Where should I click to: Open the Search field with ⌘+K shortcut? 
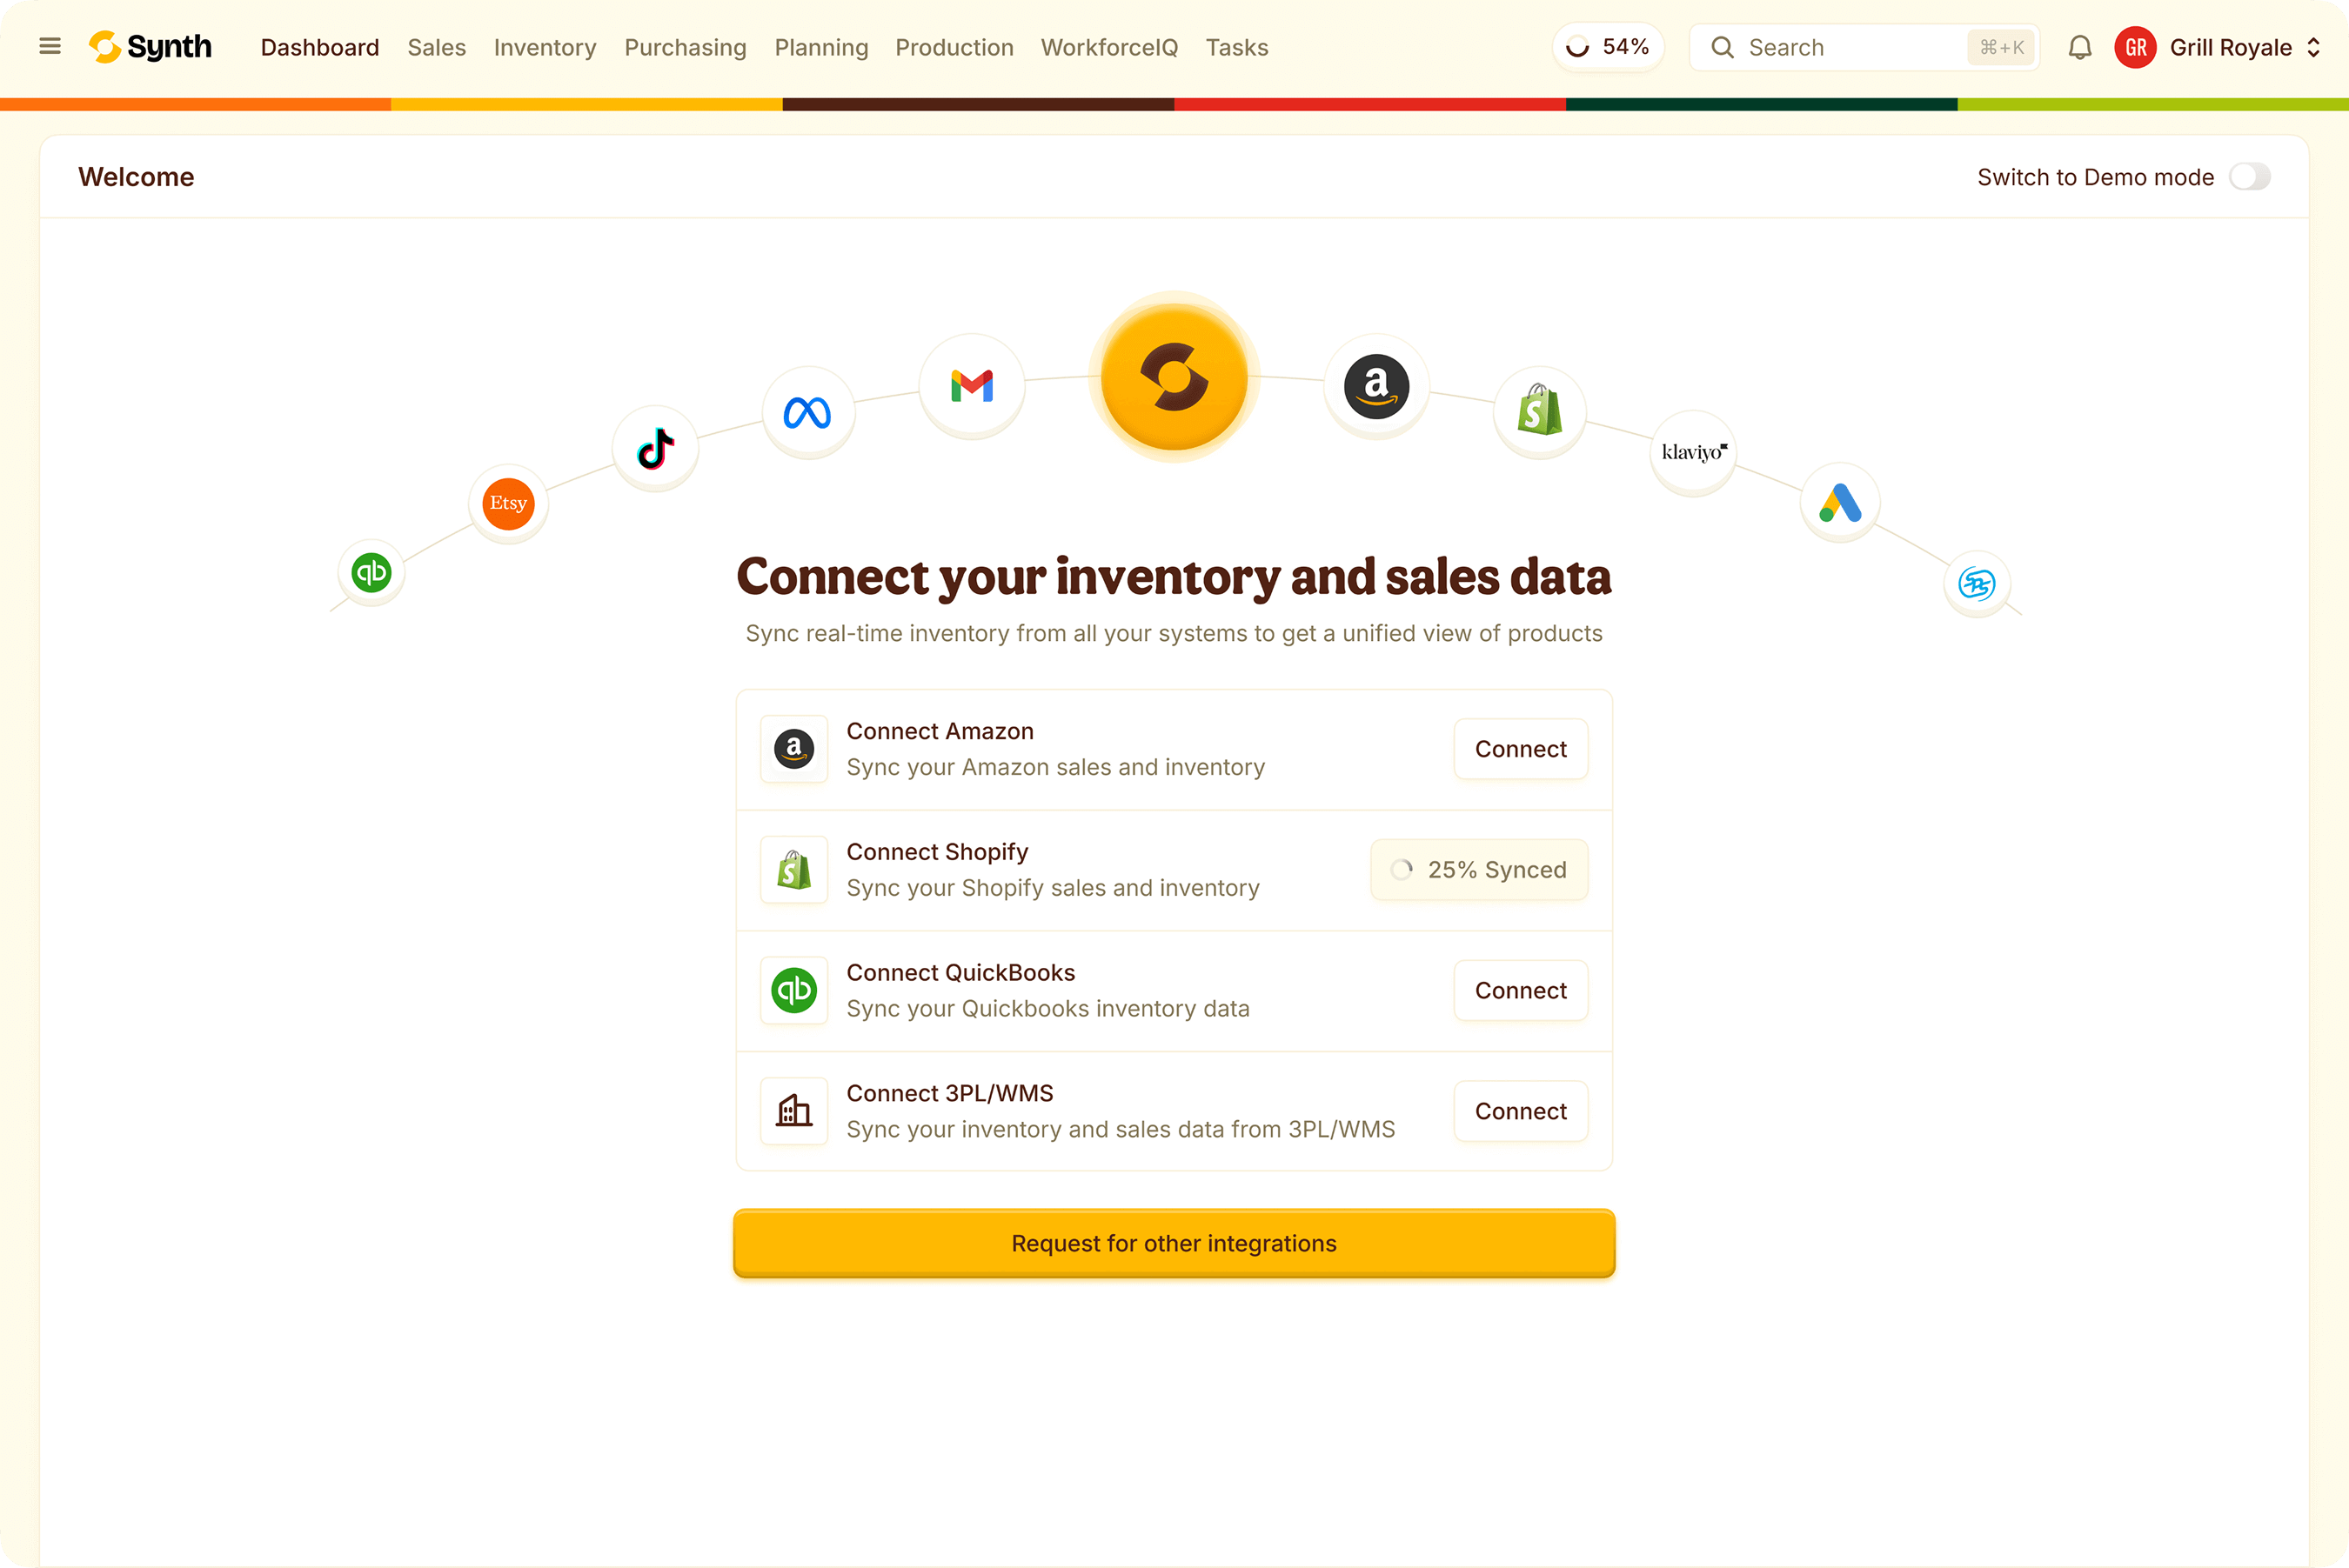1863,47
